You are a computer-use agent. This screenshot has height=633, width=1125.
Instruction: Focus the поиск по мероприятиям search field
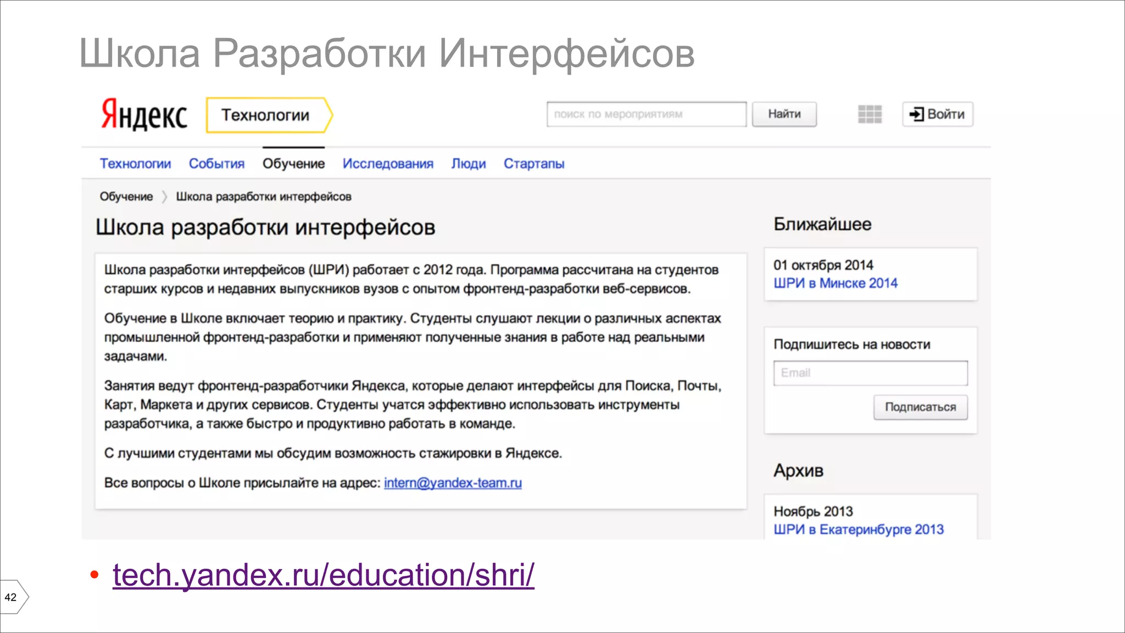647,114
